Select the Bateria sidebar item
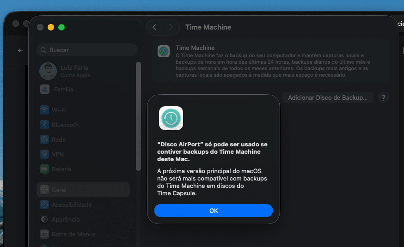Viewport: 404px width, 247px height. coord(61,169)
